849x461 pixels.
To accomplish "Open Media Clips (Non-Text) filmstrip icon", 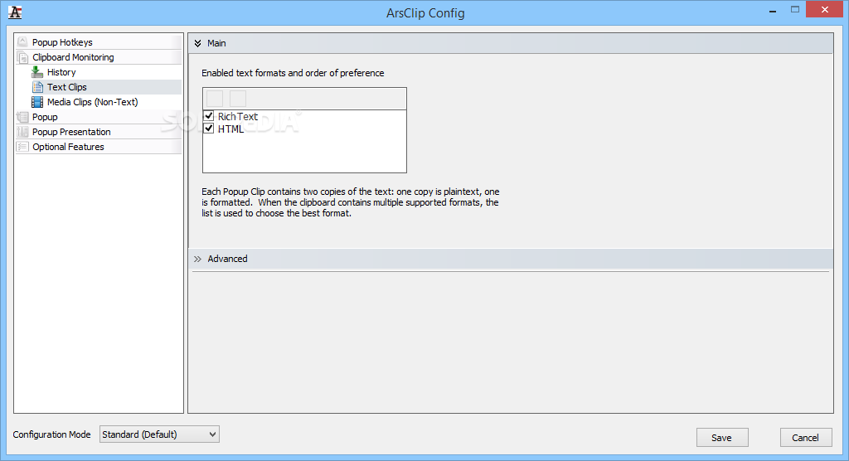I will (37, 102).
